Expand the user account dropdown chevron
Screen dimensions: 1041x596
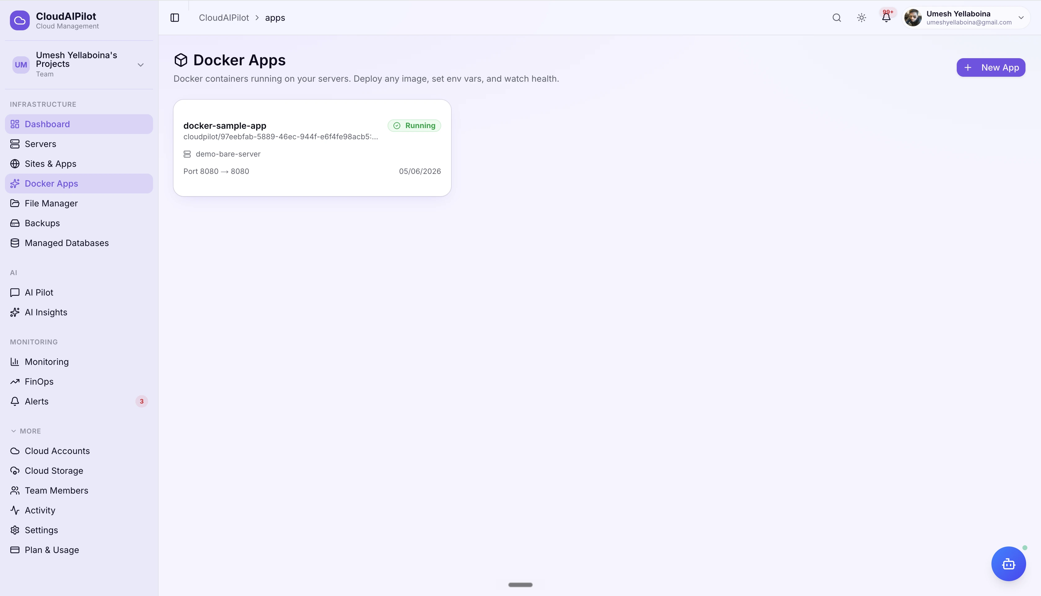coord(1021,18)
